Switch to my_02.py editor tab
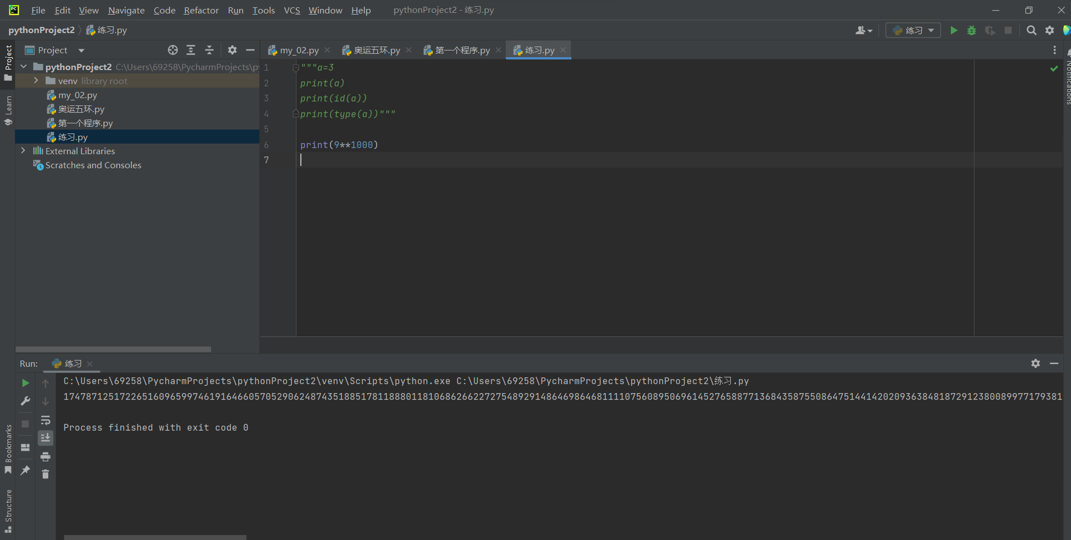Screen dimensions: 1071x540 point(299,50)
